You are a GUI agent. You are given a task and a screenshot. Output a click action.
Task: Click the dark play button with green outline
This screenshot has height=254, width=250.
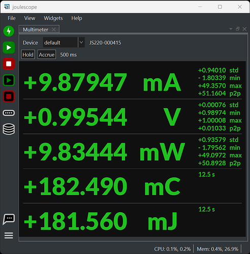click(9, 80)
